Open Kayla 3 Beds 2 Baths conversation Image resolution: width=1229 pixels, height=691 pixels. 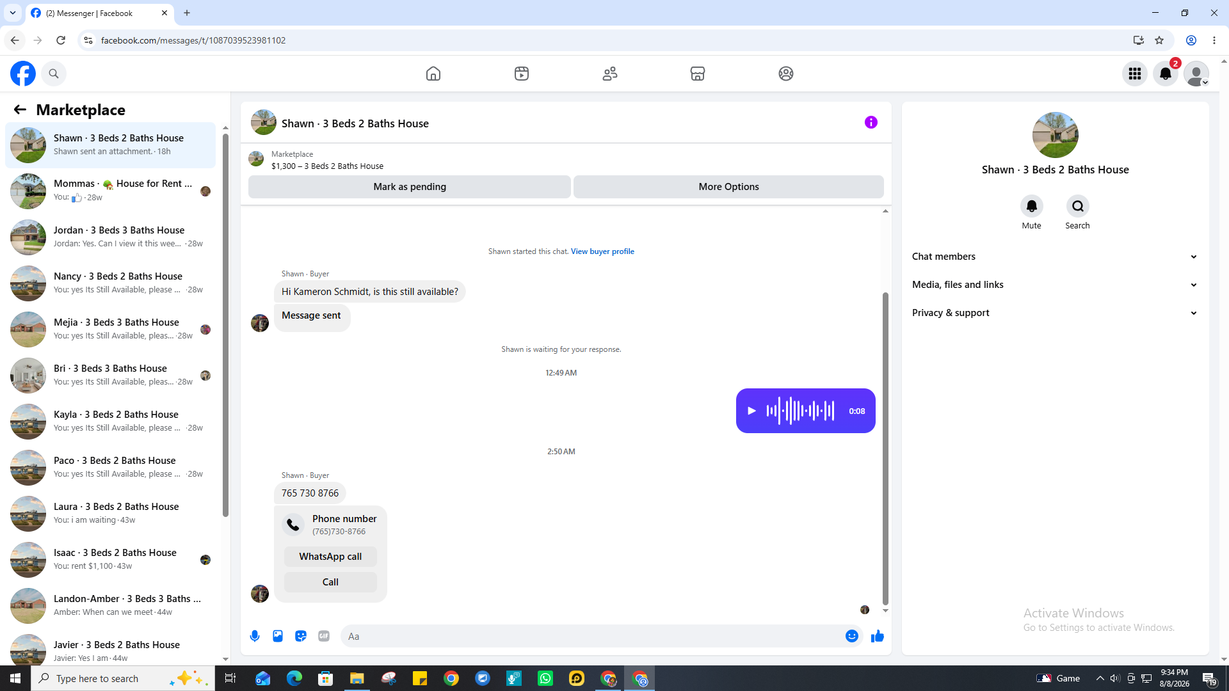111,421
